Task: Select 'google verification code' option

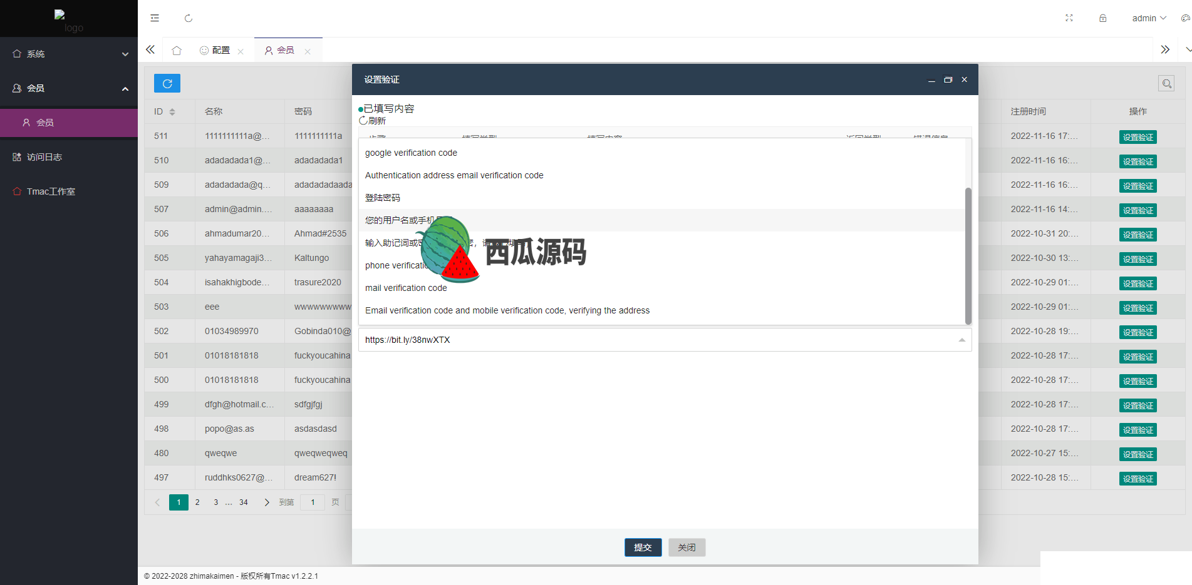Action: (411, 153)
